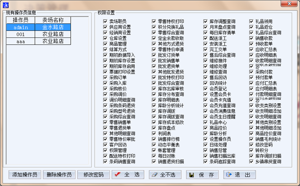Screen dimensions: 300x186
Task: Uncheck the 设置操作员 checkbox
Action: pyautogui.click(x=205, y=139)
